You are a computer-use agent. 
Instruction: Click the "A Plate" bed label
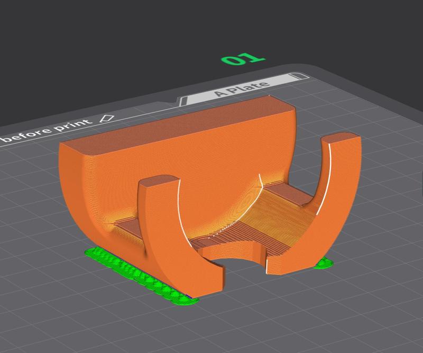pyautogui.click(x=242, y=89)
